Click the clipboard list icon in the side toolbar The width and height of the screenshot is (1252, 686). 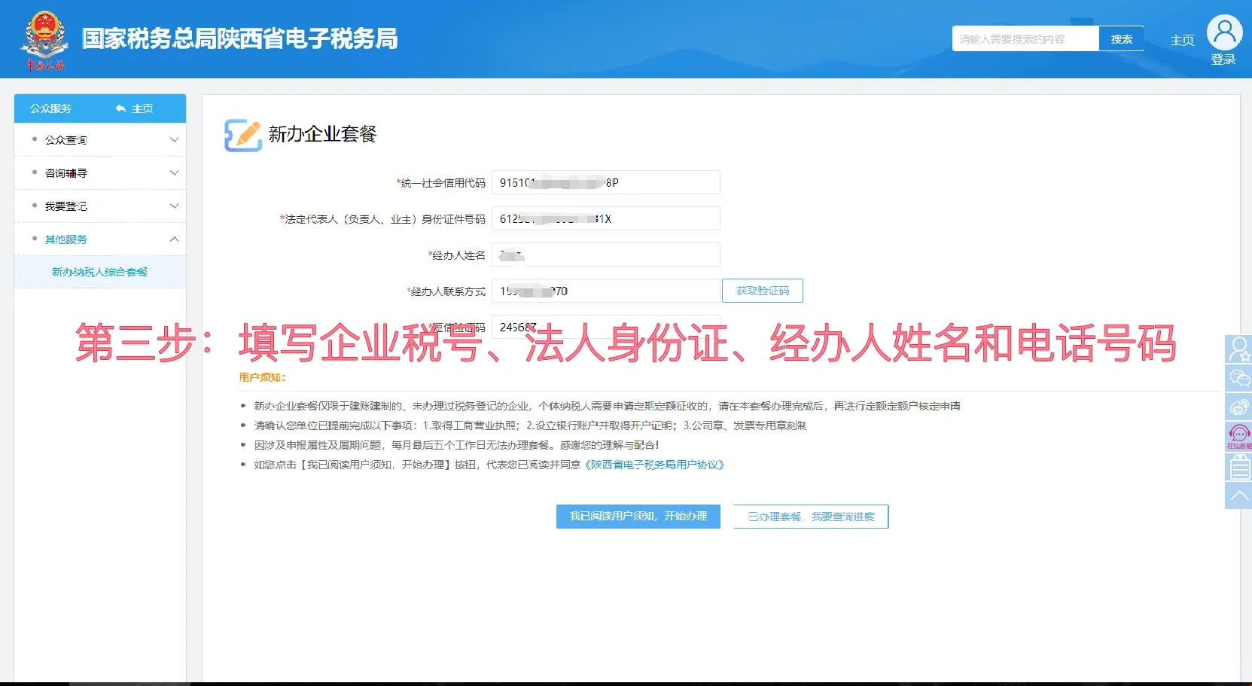1238,467
